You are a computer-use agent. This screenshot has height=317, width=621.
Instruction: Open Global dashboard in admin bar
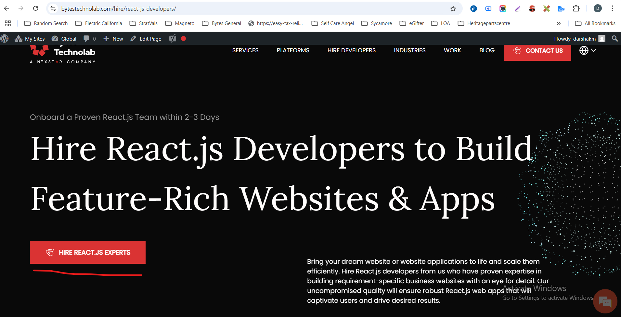pyautogui.click(x=64, y=39)
